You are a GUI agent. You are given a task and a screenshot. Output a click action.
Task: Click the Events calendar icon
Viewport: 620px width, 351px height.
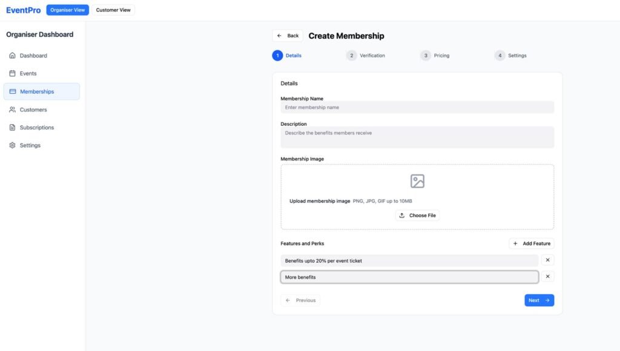coord(12,73)
